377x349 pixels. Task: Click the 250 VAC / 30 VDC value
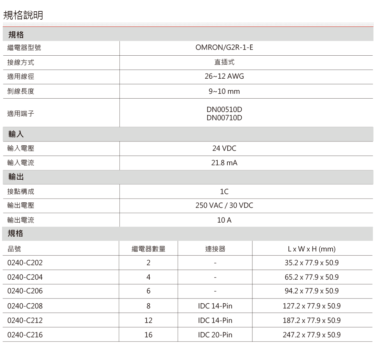225,206
